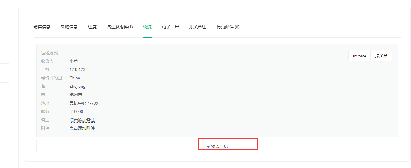This screenshot has height=168, width=411.
Task: Click the 点击添加附件 link
Action: [82, 128]
